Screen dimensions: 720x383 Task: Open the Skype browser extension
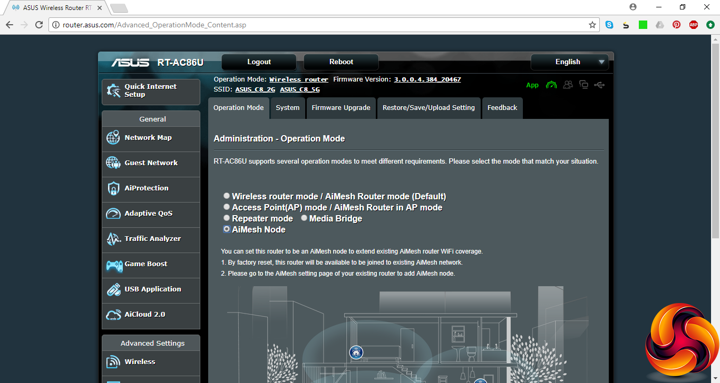(609, 25)
